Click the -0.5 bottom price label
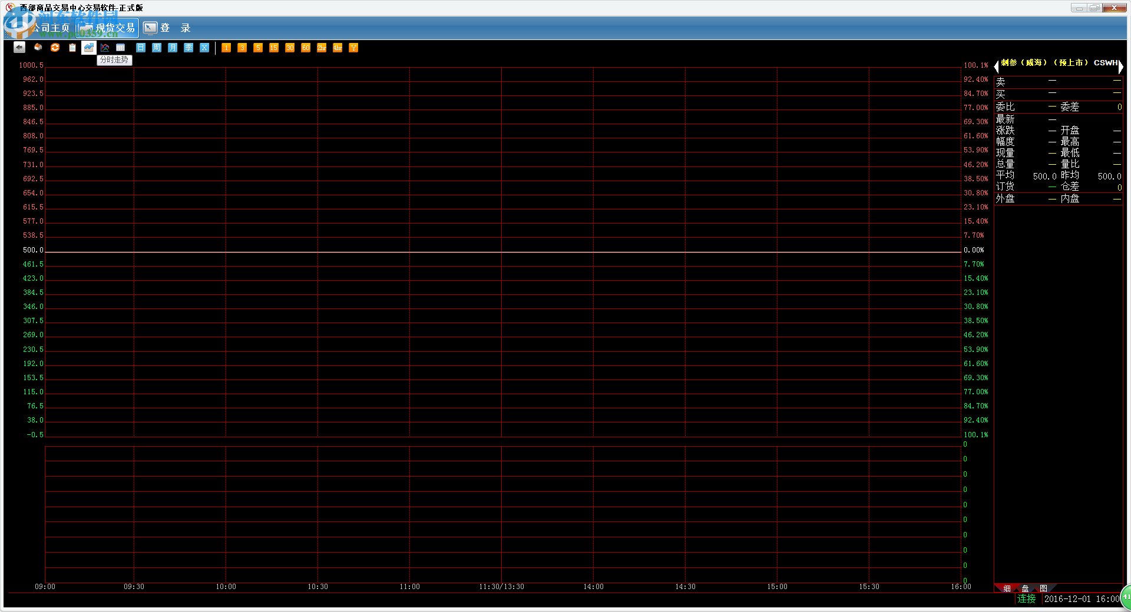This screenshot has width=1131, height=612. (x=35, y=435)
